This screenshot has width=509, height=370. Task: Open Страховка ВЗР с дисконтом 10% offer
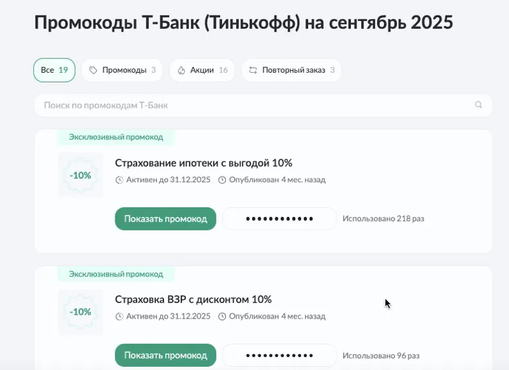(193, 299)
